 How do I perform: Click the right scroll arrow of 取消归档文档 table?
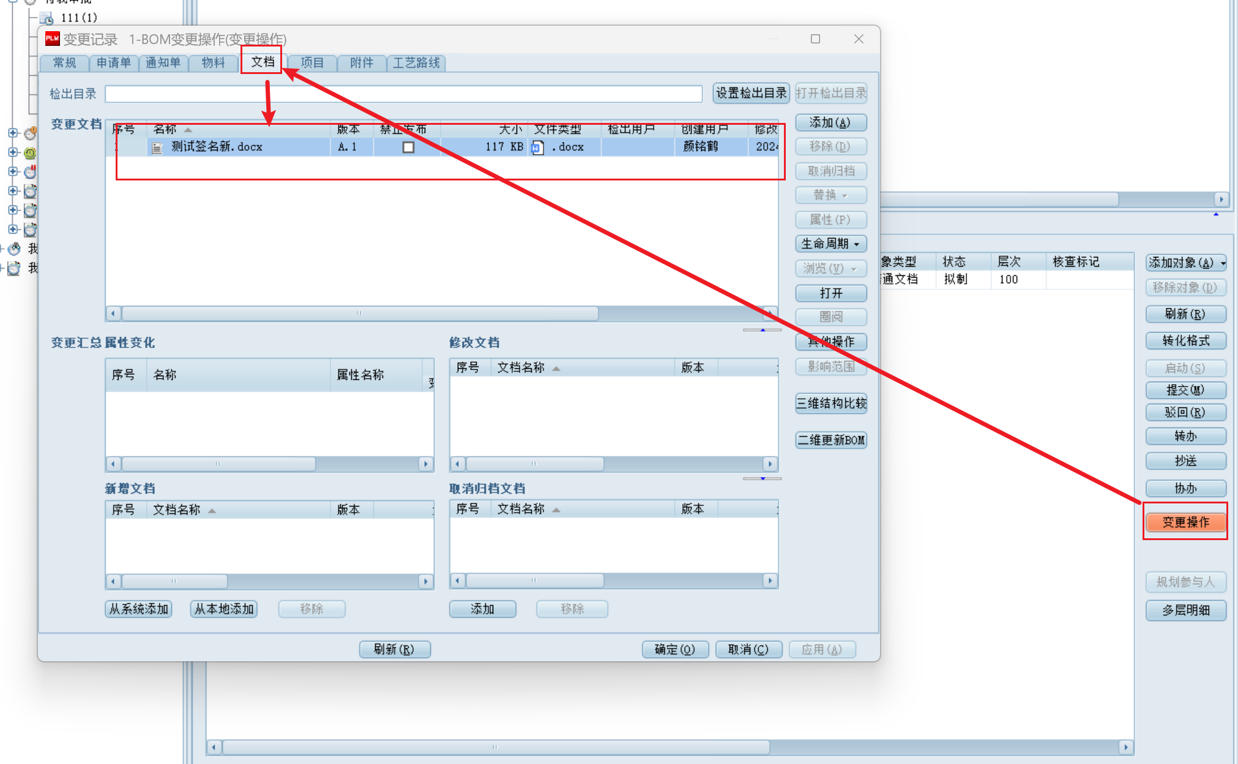pyautogui.click(x=770, y=580)
